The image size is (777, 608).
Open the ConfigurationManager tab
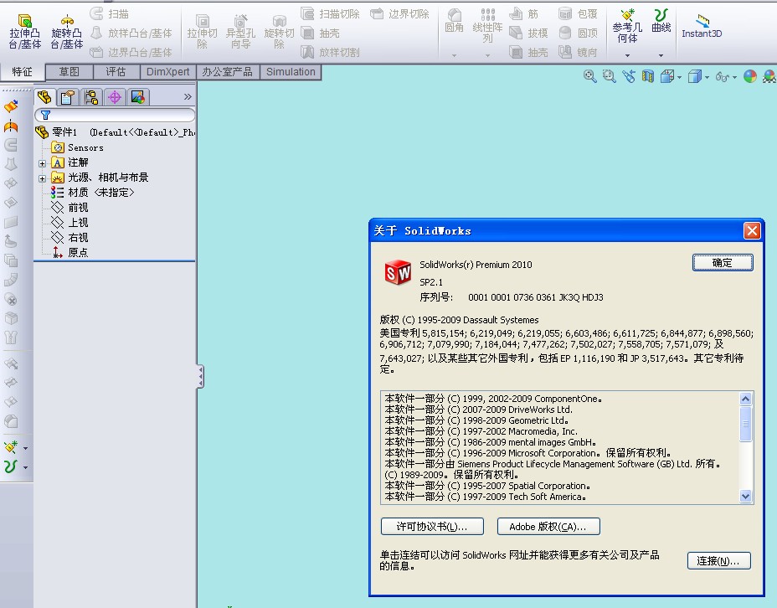tap(91, 97)
